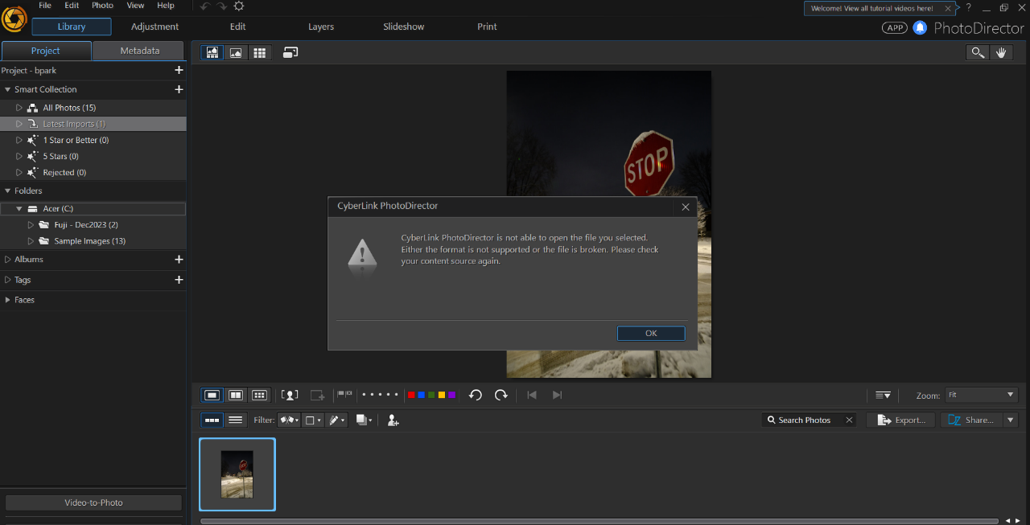Image resolution: width=1030 pixels, height=525 pixels.
Task: Open the notifications bell icon
Action: coord(920,27)
